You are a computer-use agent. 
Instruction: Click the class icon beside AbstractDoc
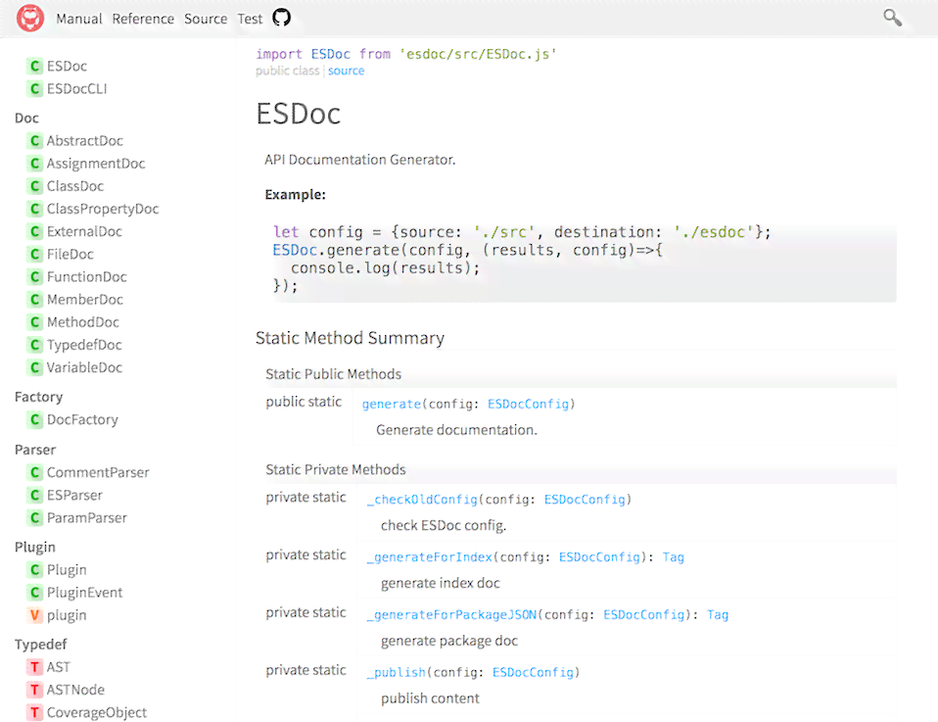point(34,141)
